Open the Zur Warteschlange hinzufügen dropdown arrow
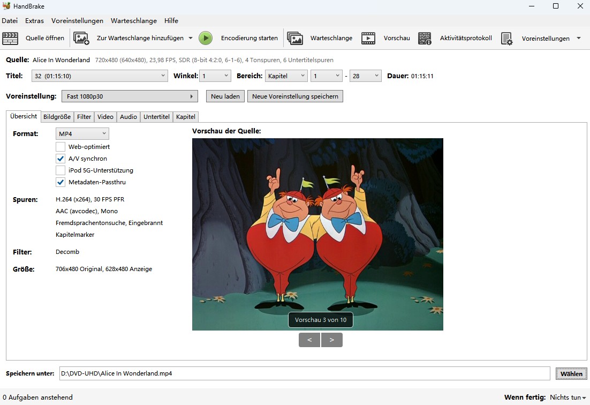 (191, 38)
